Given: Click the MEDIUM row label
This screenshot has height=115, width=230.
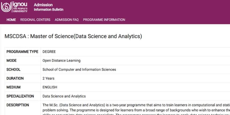Looking at the screenshot, I should click(13, 87).
